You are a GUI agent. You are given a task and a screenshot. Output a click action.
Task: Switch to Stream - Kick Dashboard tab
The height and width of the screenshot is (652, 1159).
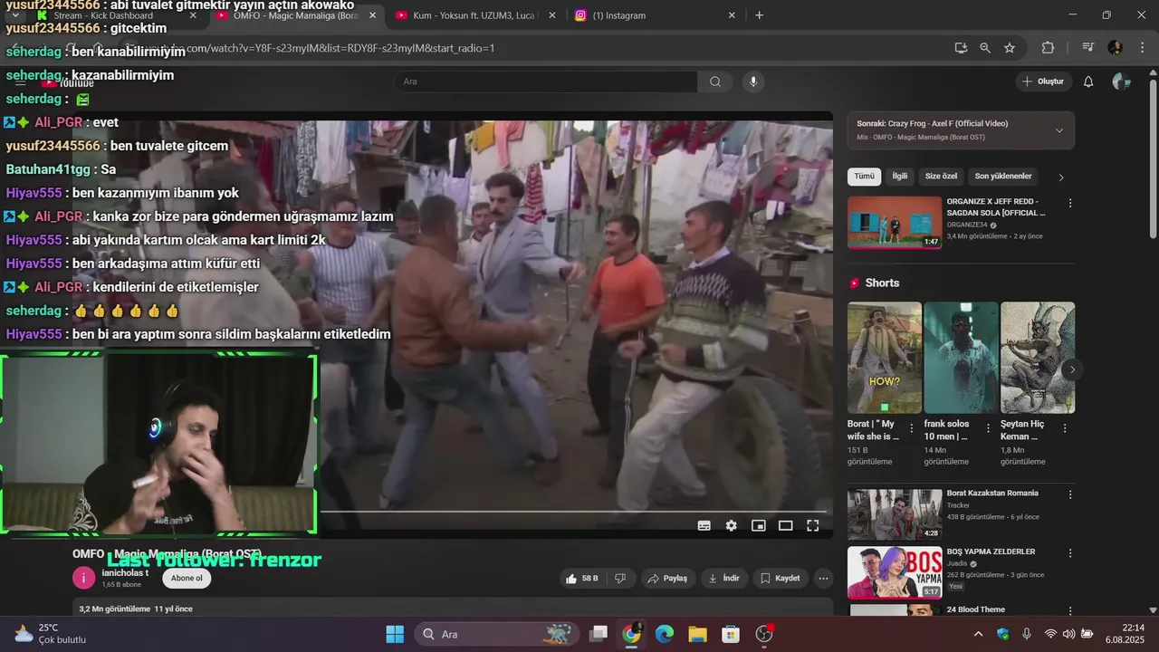point(116,15)
